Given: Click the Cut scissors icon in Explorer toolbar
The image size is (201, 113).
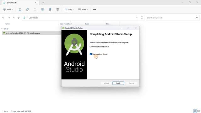Looking at the screenshot, I should click(x=20, y=9).
